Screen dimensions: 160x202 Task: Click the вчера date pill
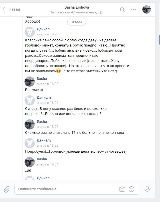click(x=77, y=22)
